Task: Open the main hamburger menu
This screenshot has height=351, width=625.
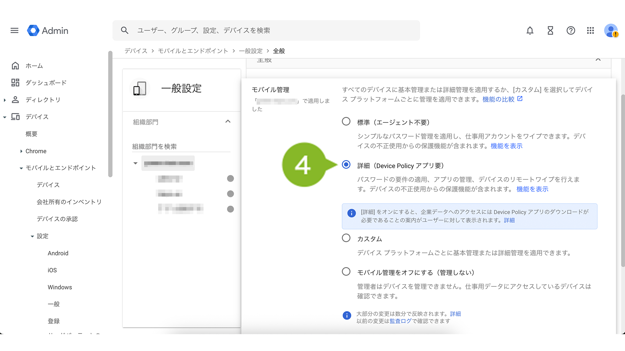Action: 14,31
